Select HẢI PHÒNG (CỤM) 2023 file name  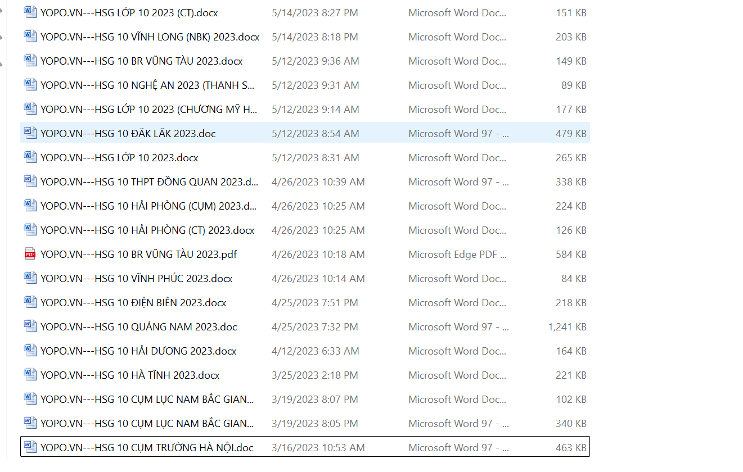(148, 206)
